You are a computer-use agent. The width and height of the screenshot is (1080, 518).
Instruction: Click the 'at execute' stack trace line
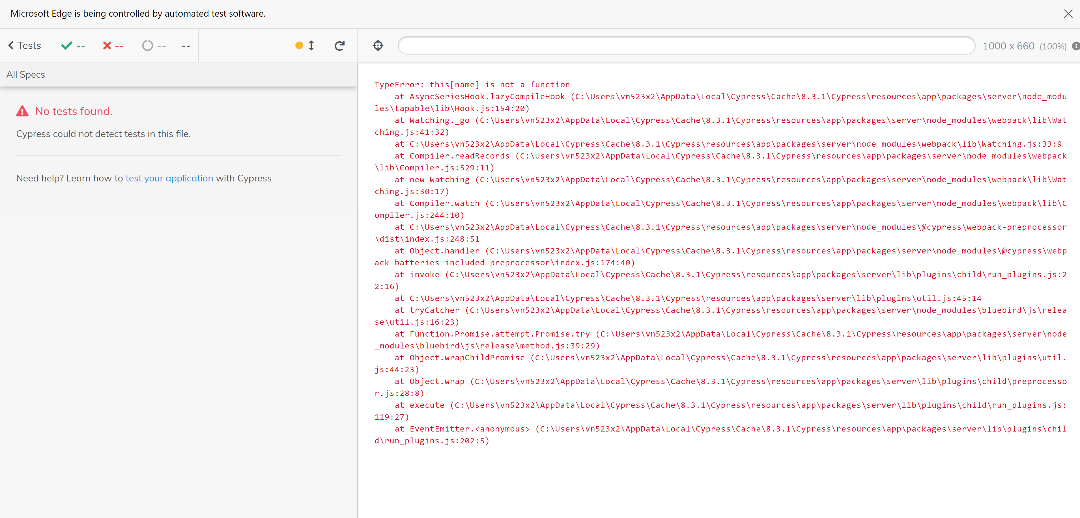(x=720, y=411)
